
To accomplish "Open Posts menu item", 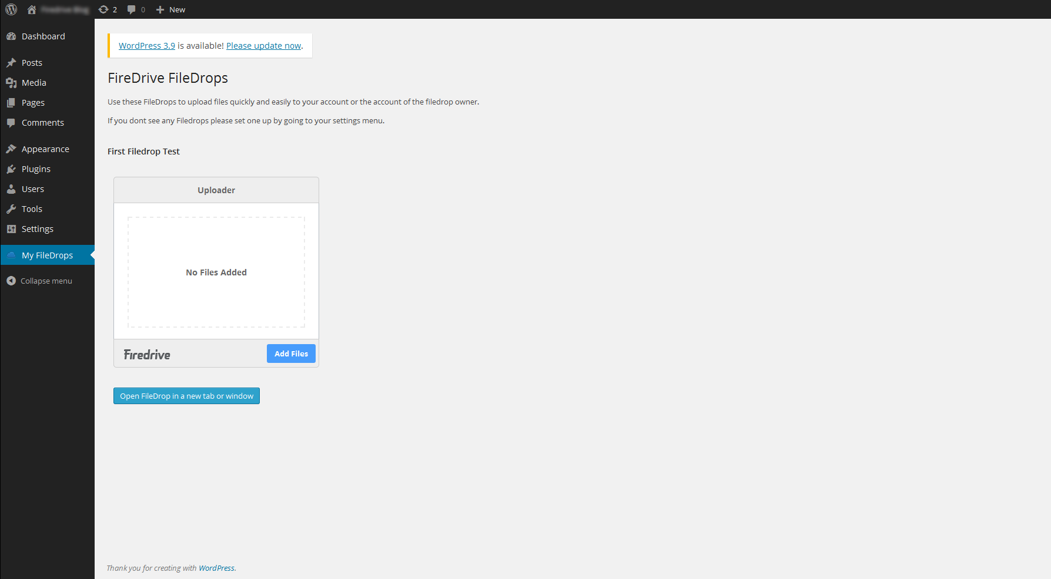I will tap(47, 63).
